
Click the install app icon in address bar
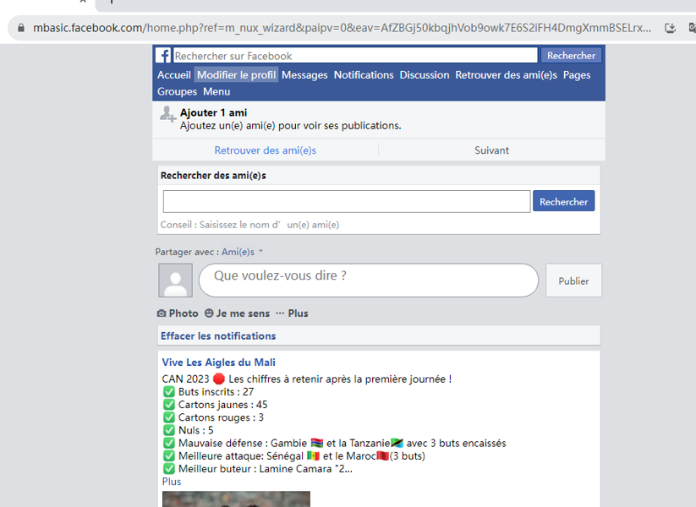(x=670, y=28)
